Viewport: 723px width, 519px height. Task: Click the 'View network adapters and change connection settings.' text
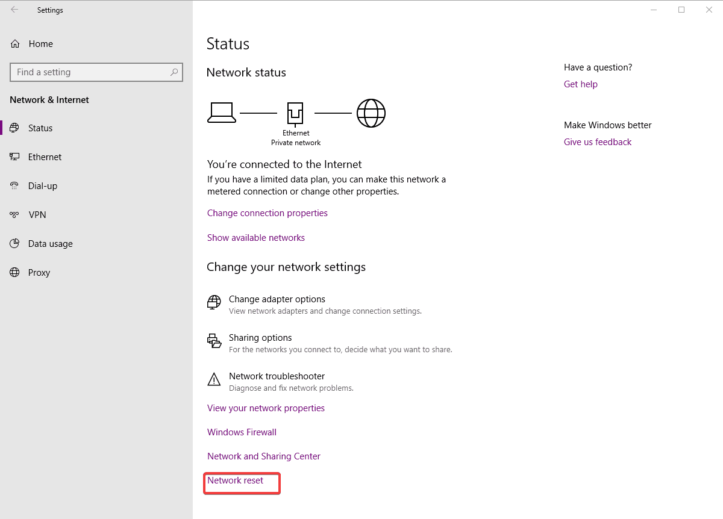click(x=325, y=311)
